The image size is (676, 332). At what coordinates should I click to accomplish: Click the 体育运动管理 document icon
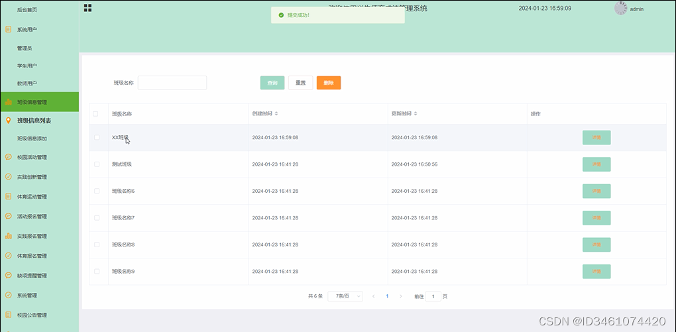(x=8, y=196)
